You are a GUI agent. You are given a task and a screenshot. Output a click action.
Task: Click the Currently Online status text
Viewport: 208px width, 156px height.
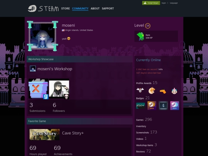click(148, 60)
